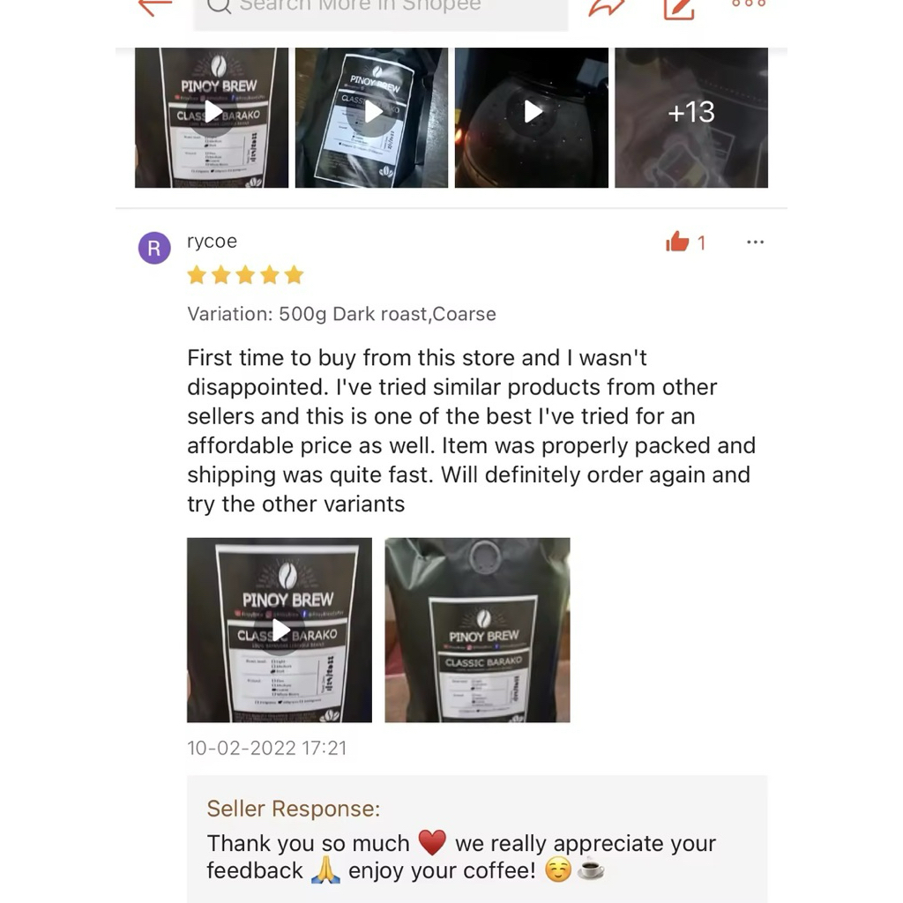Tap the rycoe username
This screenshot has width=903, height=903.
[x=212, y=241]
